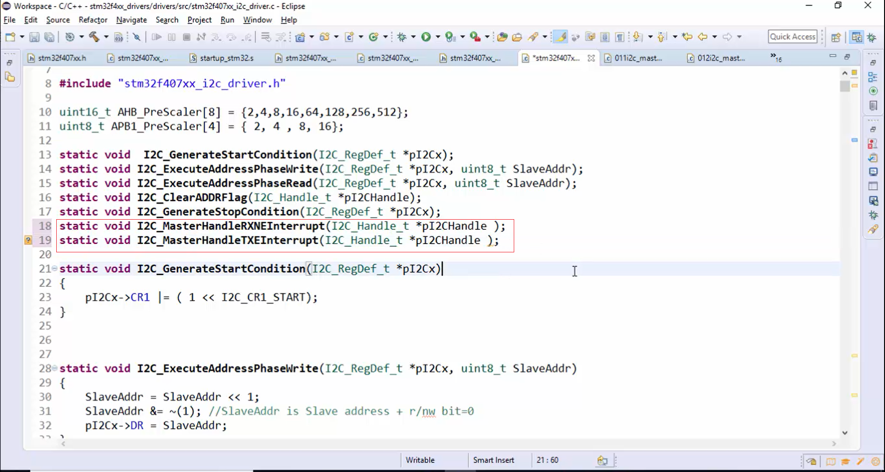Screen dimensions: 885x472
Task: Open the Navigate menu
Action: [x=131, y=20]
